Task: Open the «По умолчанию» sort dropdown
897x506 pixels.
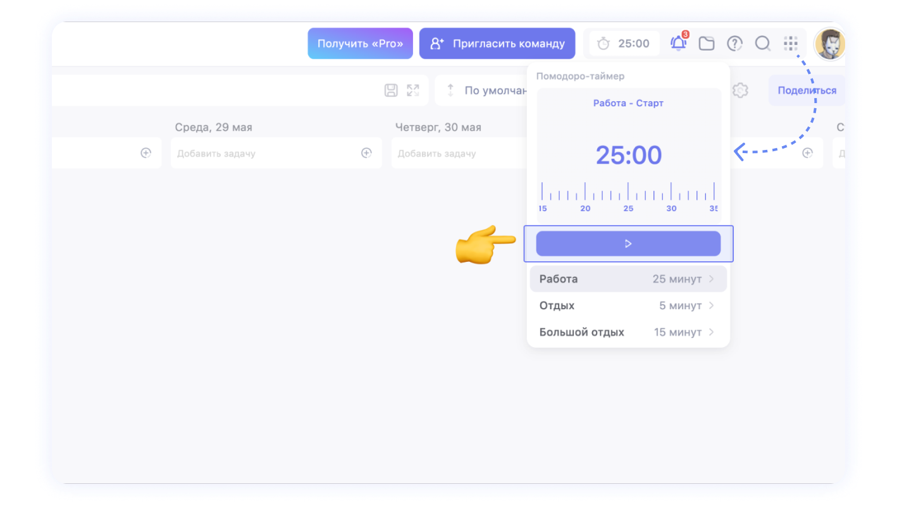Action: [x=487, y=90]
